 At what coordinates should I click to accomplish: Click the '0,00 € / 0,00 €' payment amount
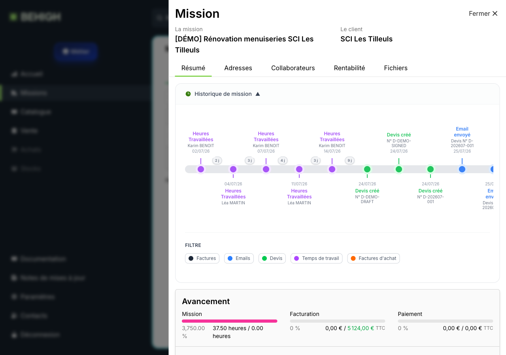click(x=463, y=328)
